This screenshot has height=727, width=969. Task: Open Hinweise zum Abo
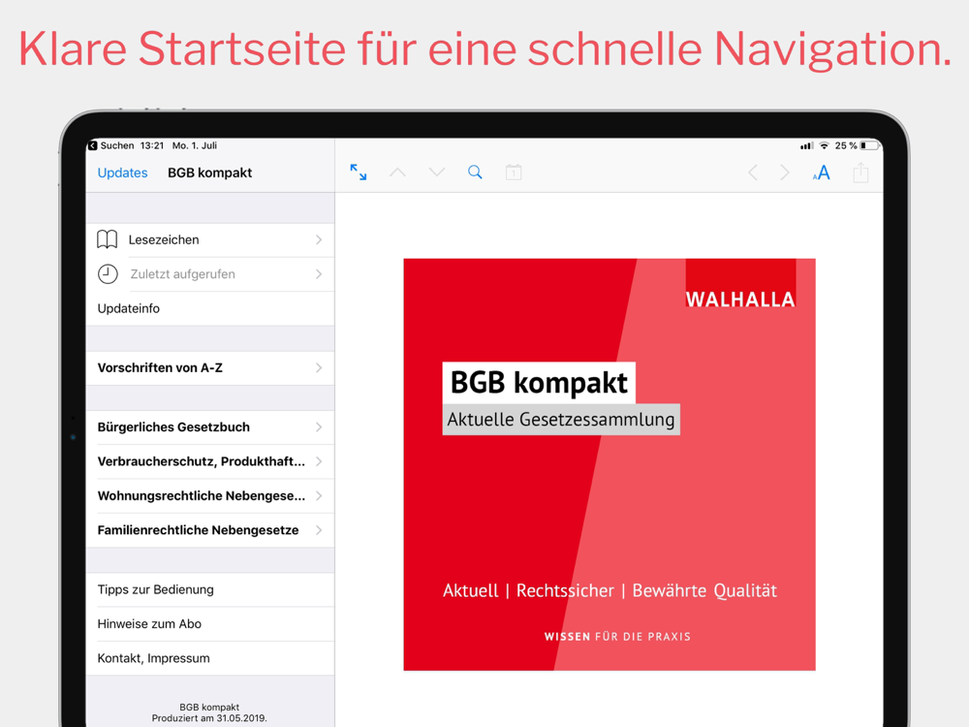[x=210, y=623]
